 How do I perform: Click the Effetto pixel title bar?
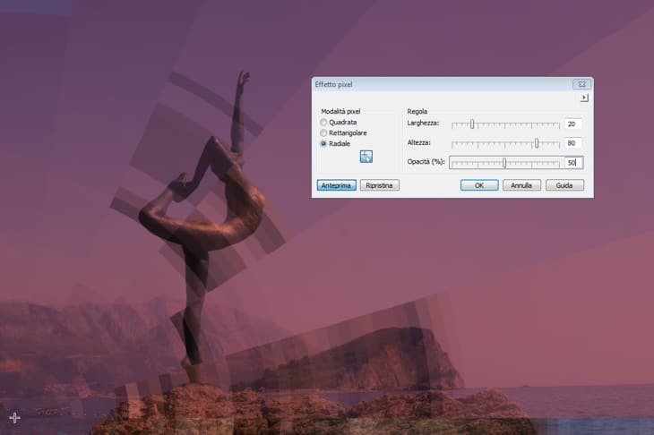[430, 84]
